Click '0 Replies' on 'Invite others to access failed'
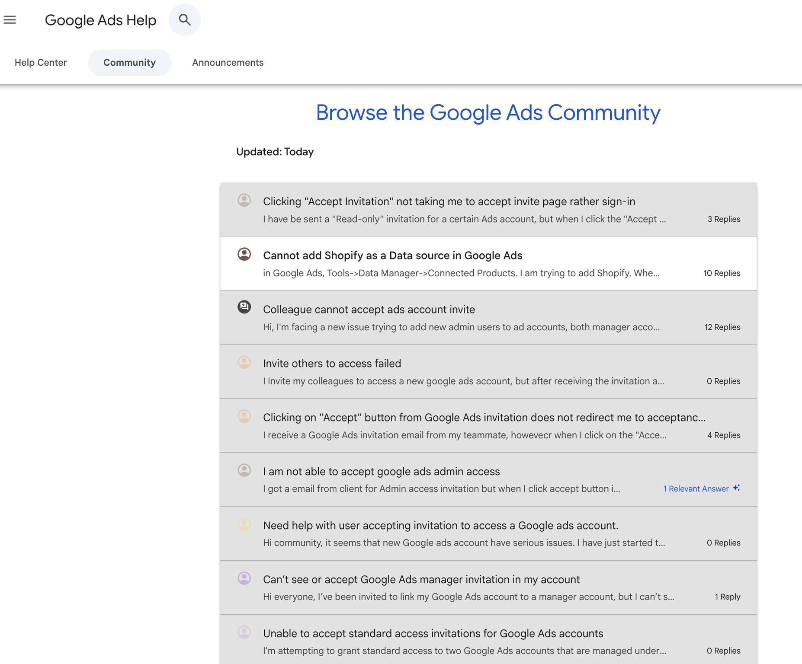 pyautogui.click(x=723, y=381)
